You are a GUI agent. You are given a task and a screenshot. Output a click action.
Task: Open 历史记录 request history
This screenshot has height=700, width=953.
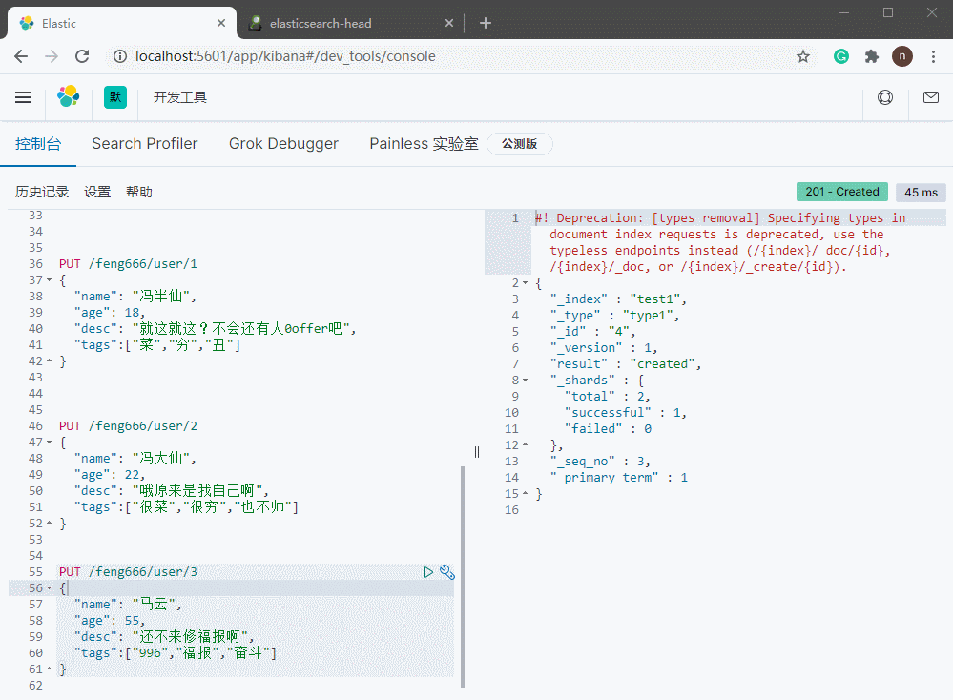[42, 192]
